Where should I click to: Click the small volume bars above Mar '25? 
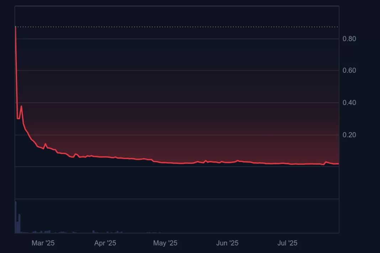[47, 232]
